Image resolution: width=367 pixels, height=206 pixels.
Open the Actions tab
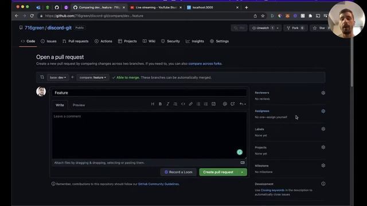tap(103, 41)
